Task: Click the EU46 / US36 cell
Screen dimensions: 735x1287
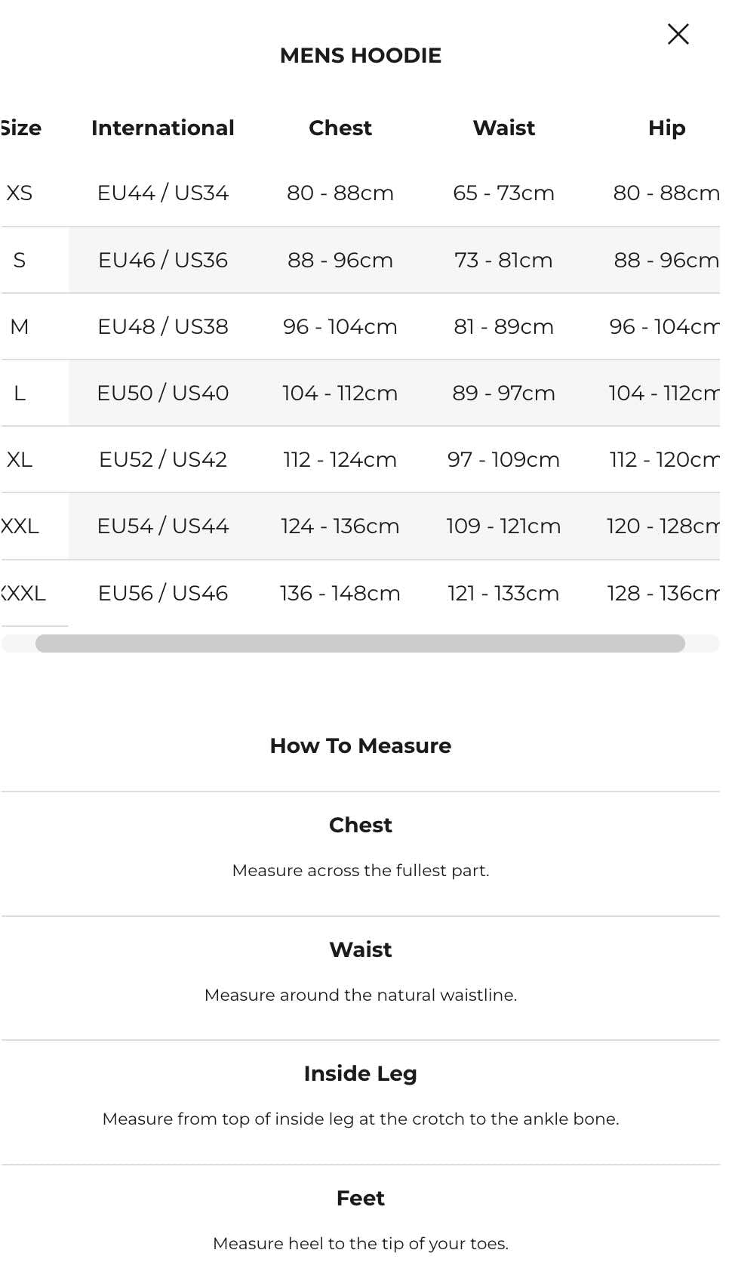Action: [162, 260]
